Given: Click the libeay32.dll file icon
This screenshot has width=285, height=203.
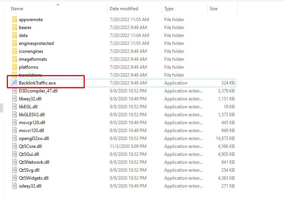Looking at the screenshot, I should (x=14, y=99).
